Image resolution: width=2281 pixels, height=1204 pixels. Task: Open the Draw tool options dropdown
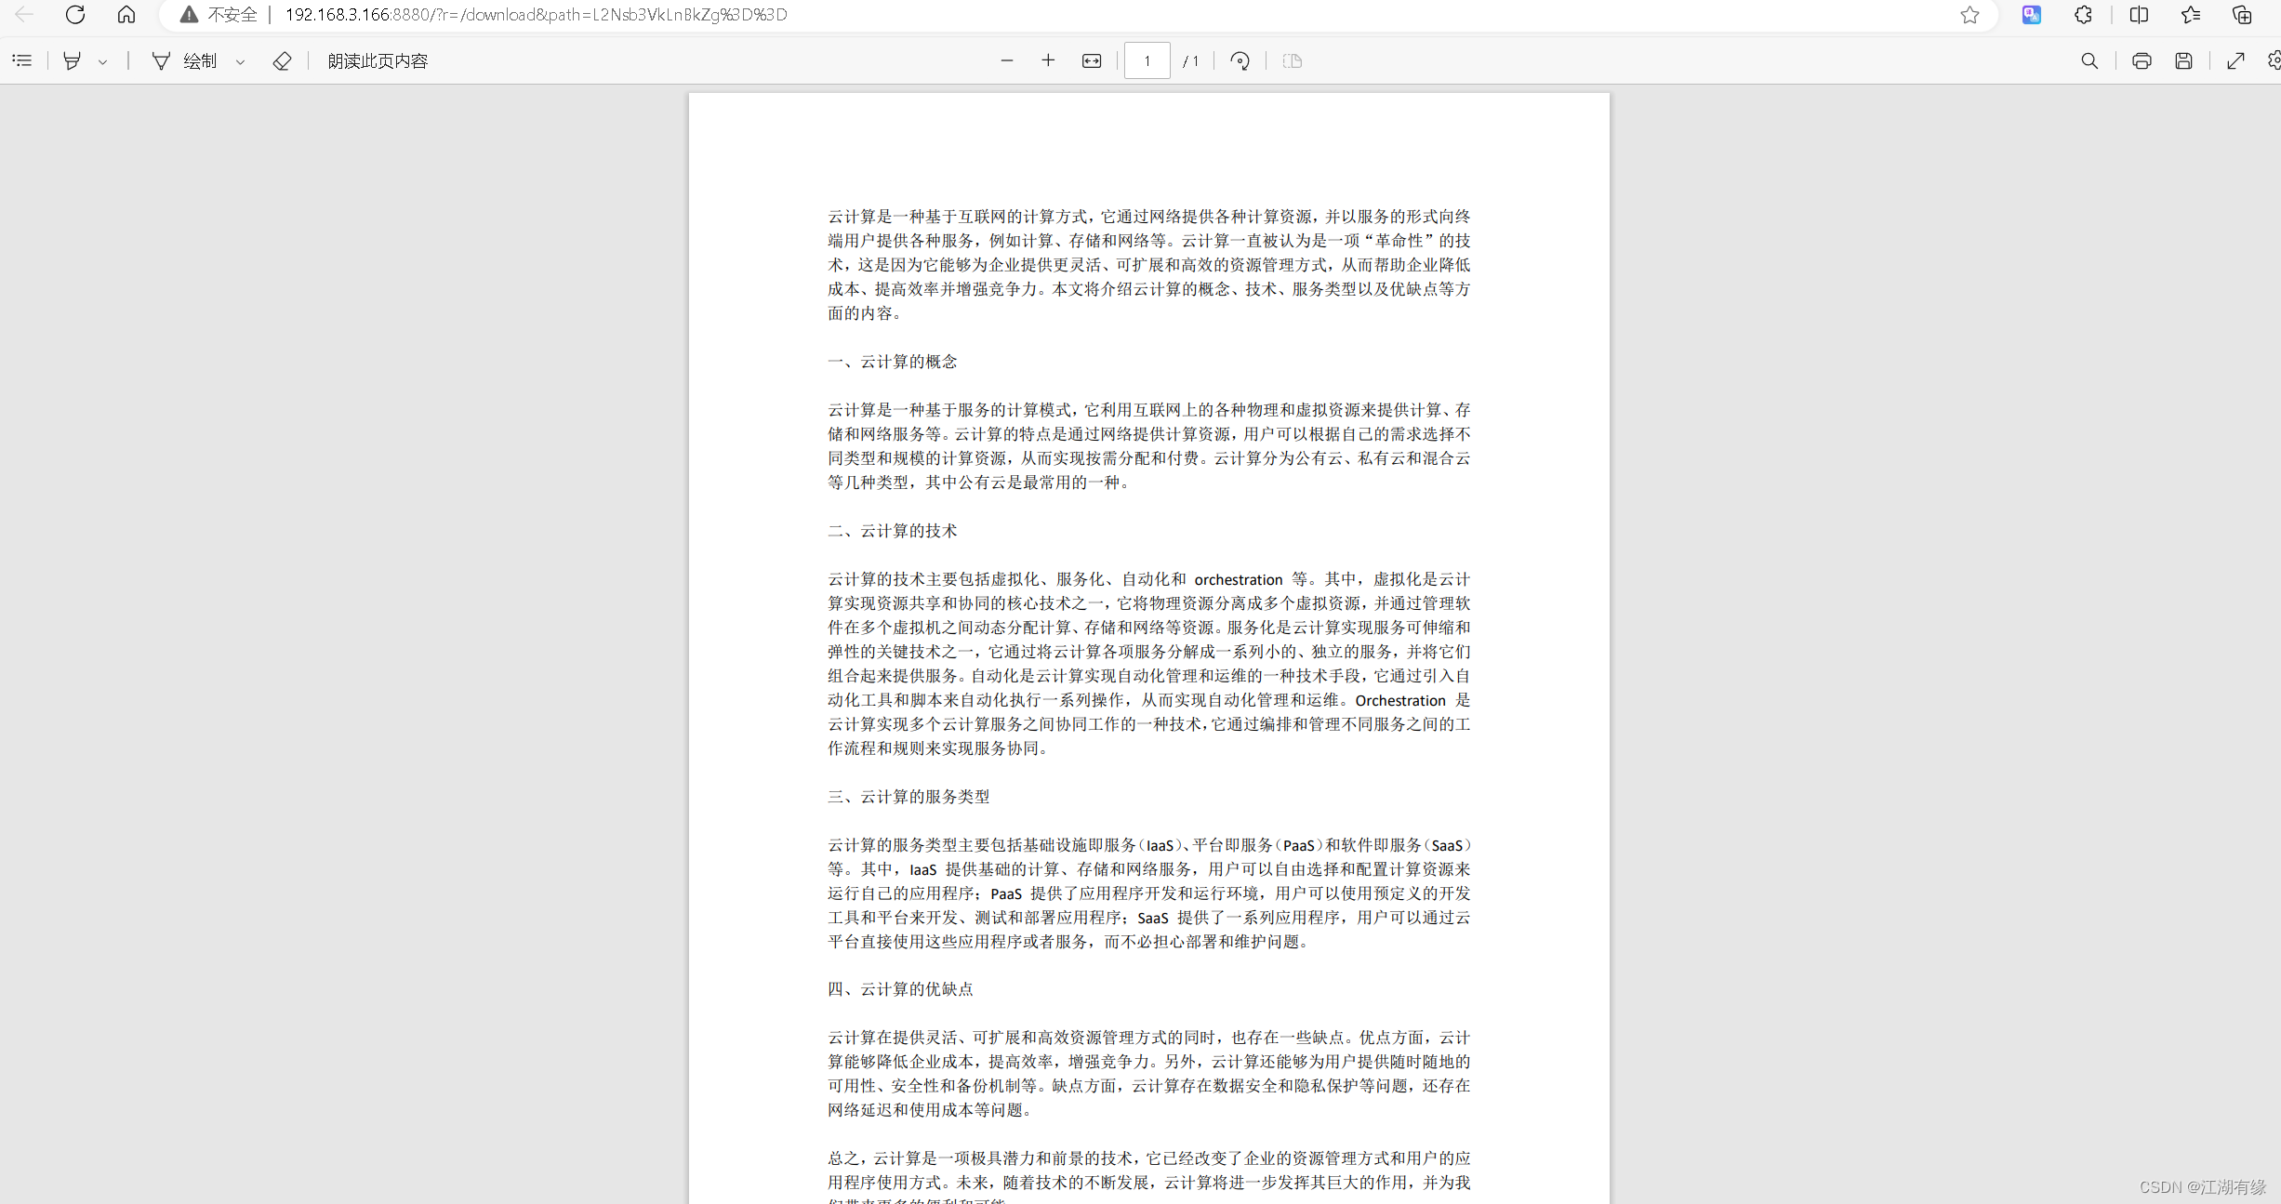[x=241, y=61]
